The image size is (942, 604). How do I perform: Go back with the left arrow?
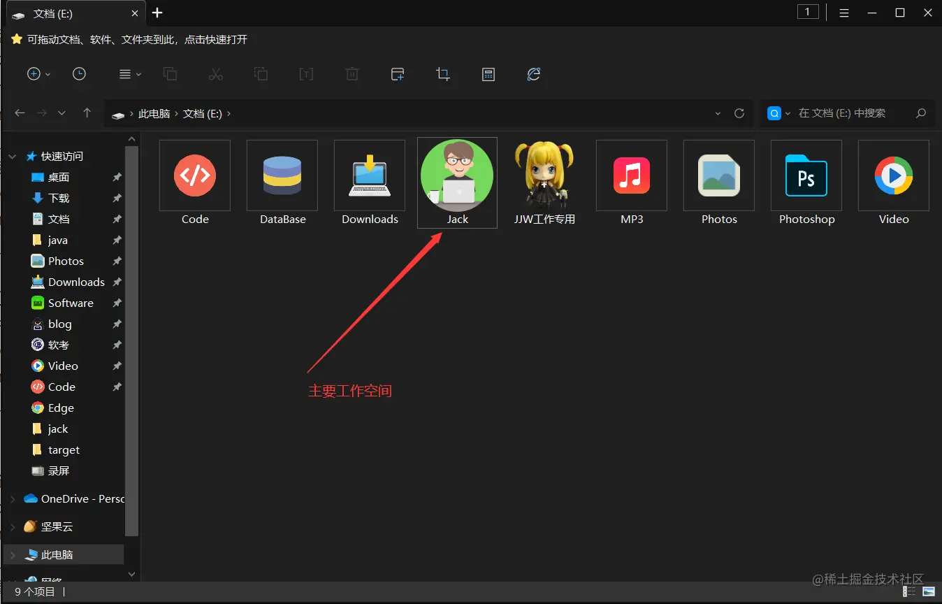point(20,113)
